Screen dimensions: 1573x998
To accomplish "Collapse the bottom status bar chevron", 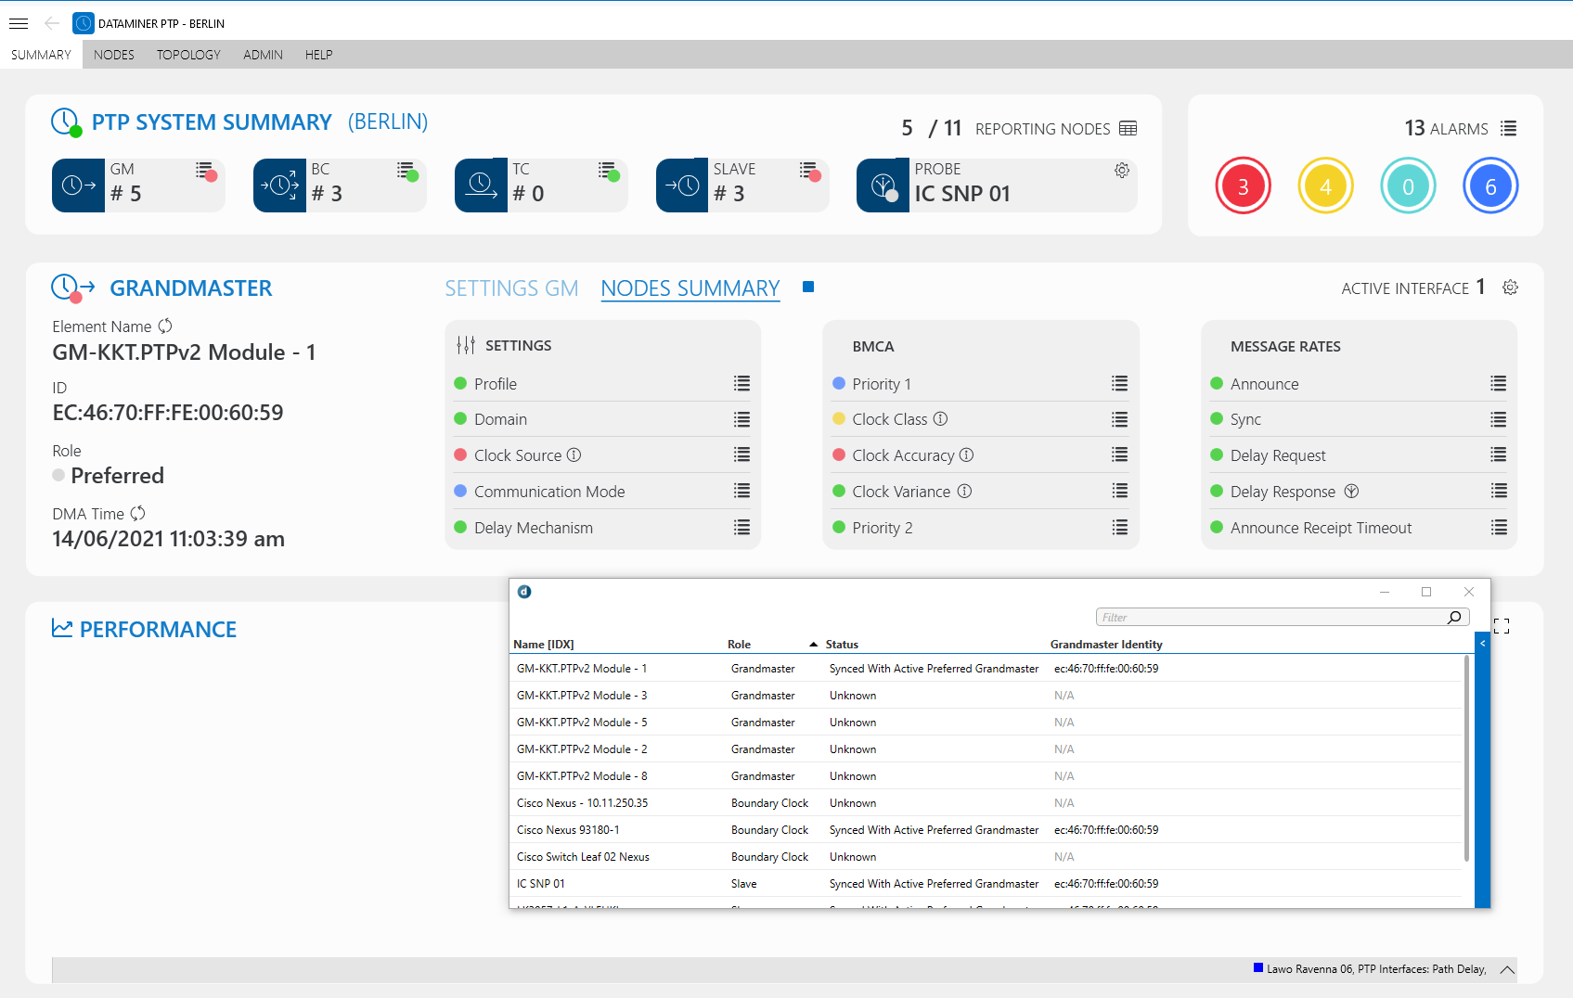I will (x=1507, y=970).
